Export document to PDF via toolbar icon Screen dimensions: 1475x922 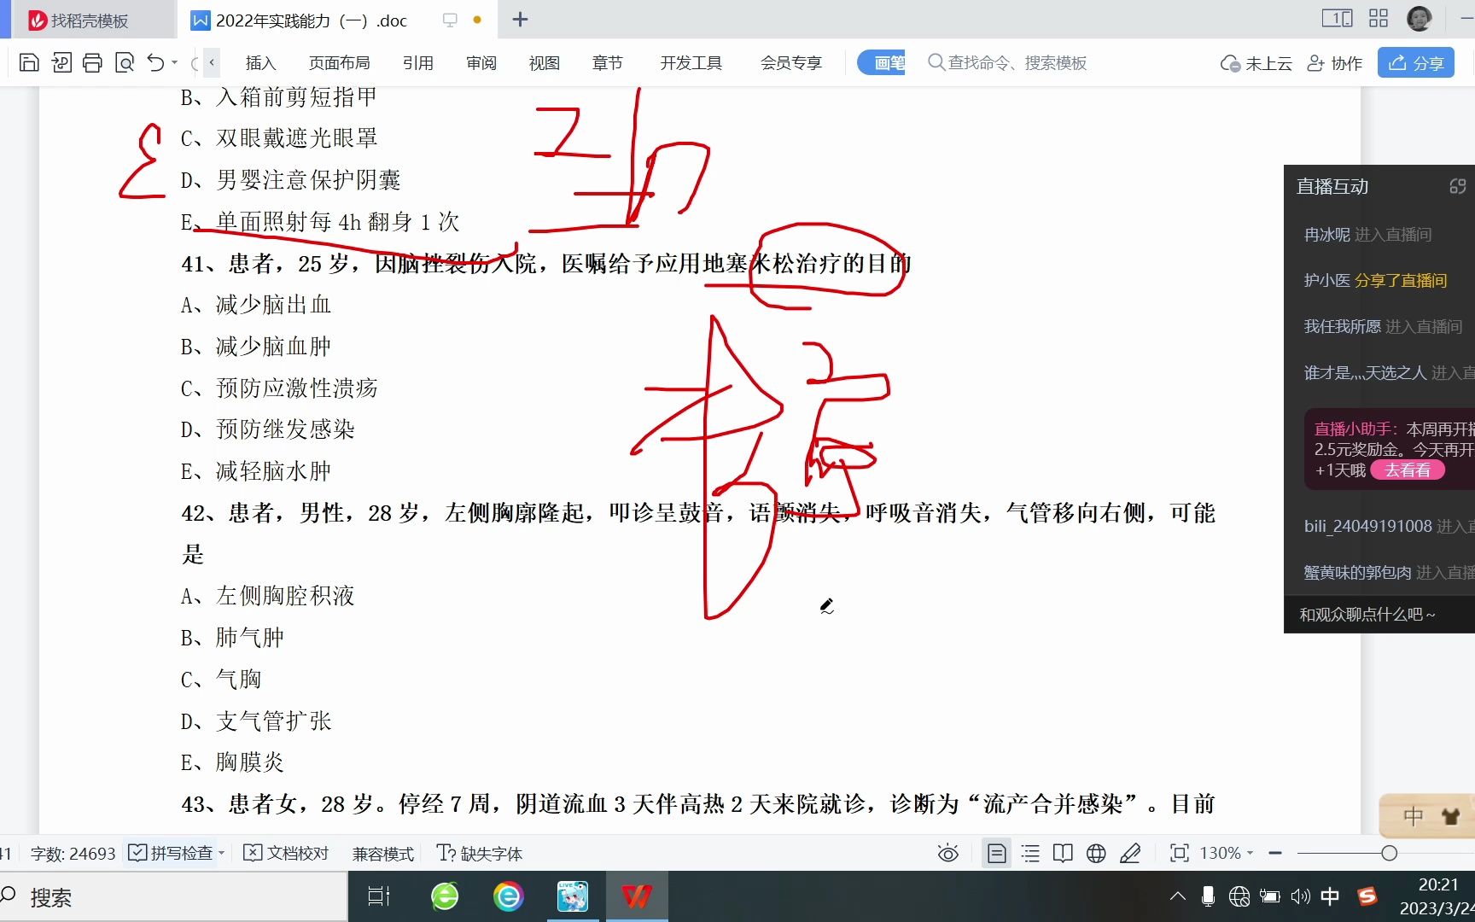pos(61,61)
